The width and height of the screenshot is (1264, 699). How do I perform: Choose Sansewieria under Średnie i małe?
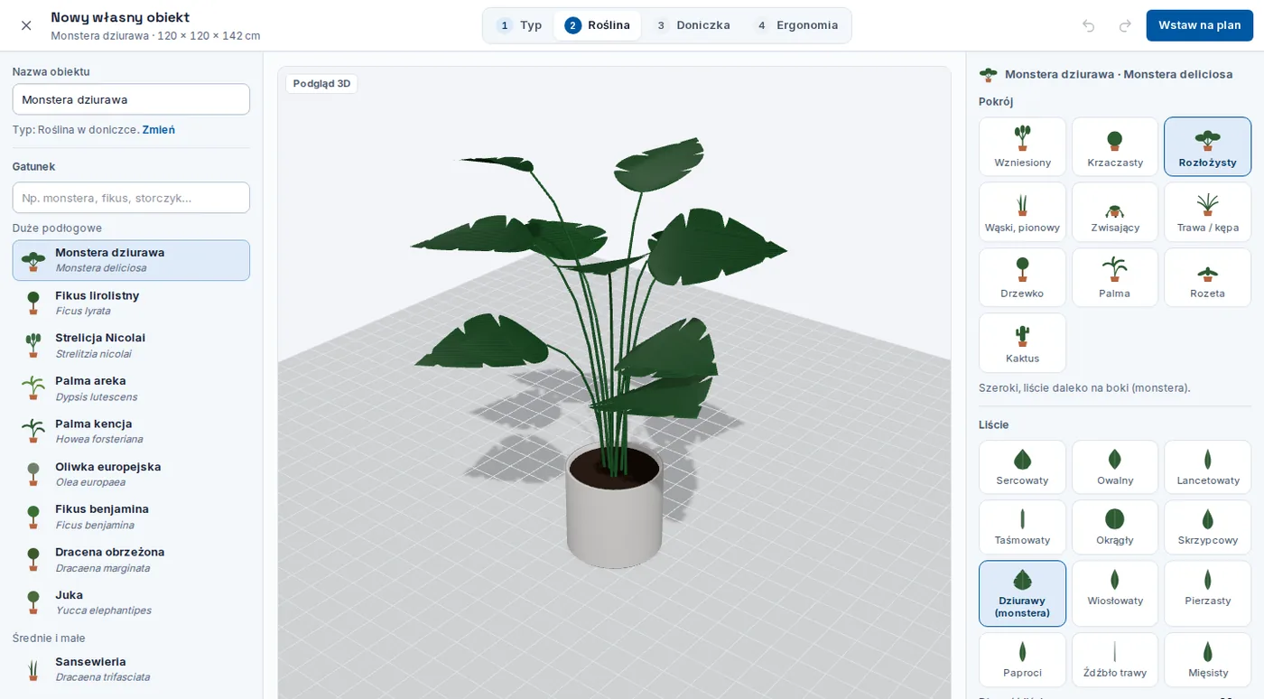[x=131, y=669]
